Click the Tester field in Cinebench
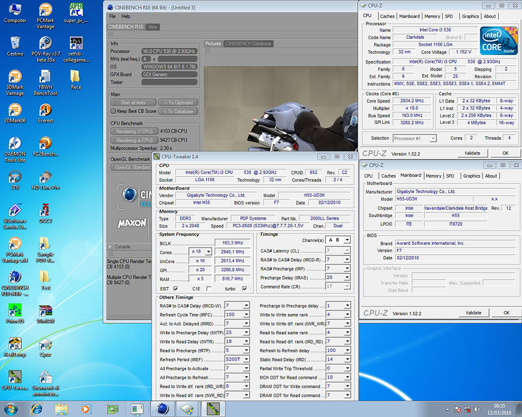Screen dimensions: 522x417 tap(170, 82)
